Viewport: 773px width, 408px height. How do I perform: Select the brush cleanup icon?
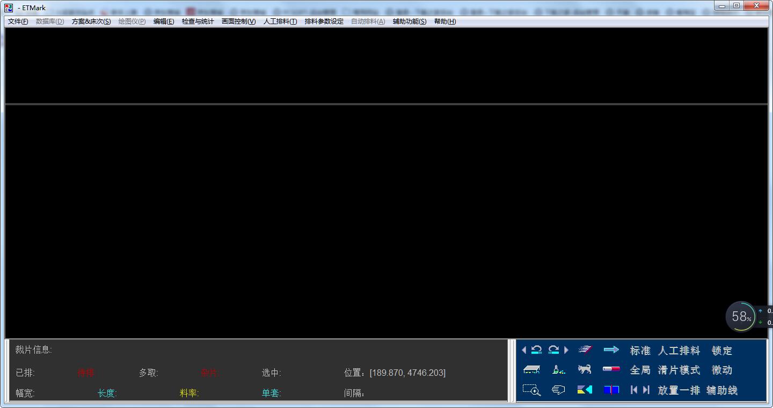click(558, 369)
